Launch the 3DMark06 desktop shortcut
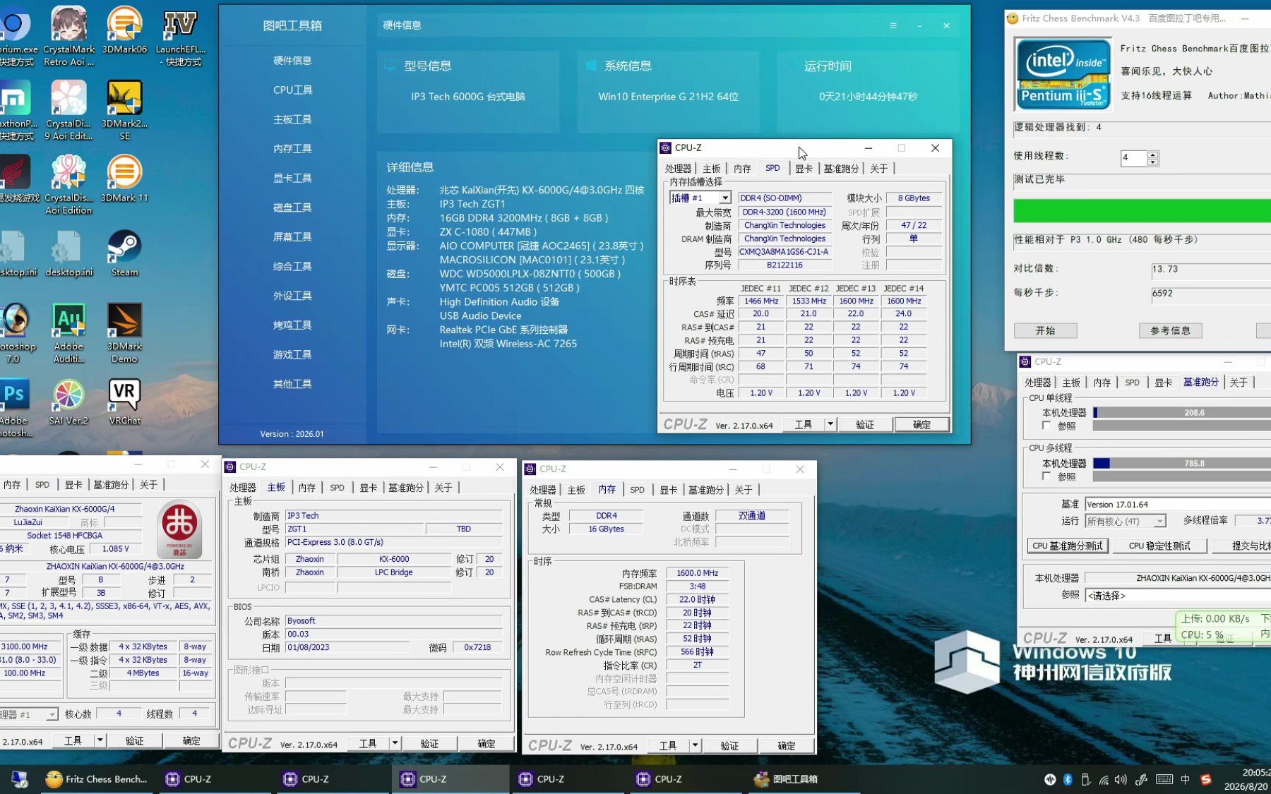 click(x=124, y=31)
